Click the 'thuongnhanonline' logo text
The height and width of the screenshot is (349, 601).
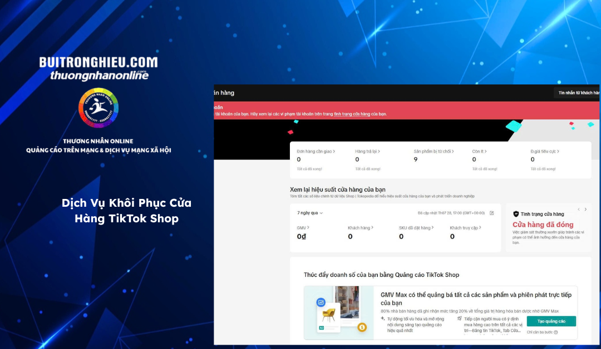coord(99,76)
